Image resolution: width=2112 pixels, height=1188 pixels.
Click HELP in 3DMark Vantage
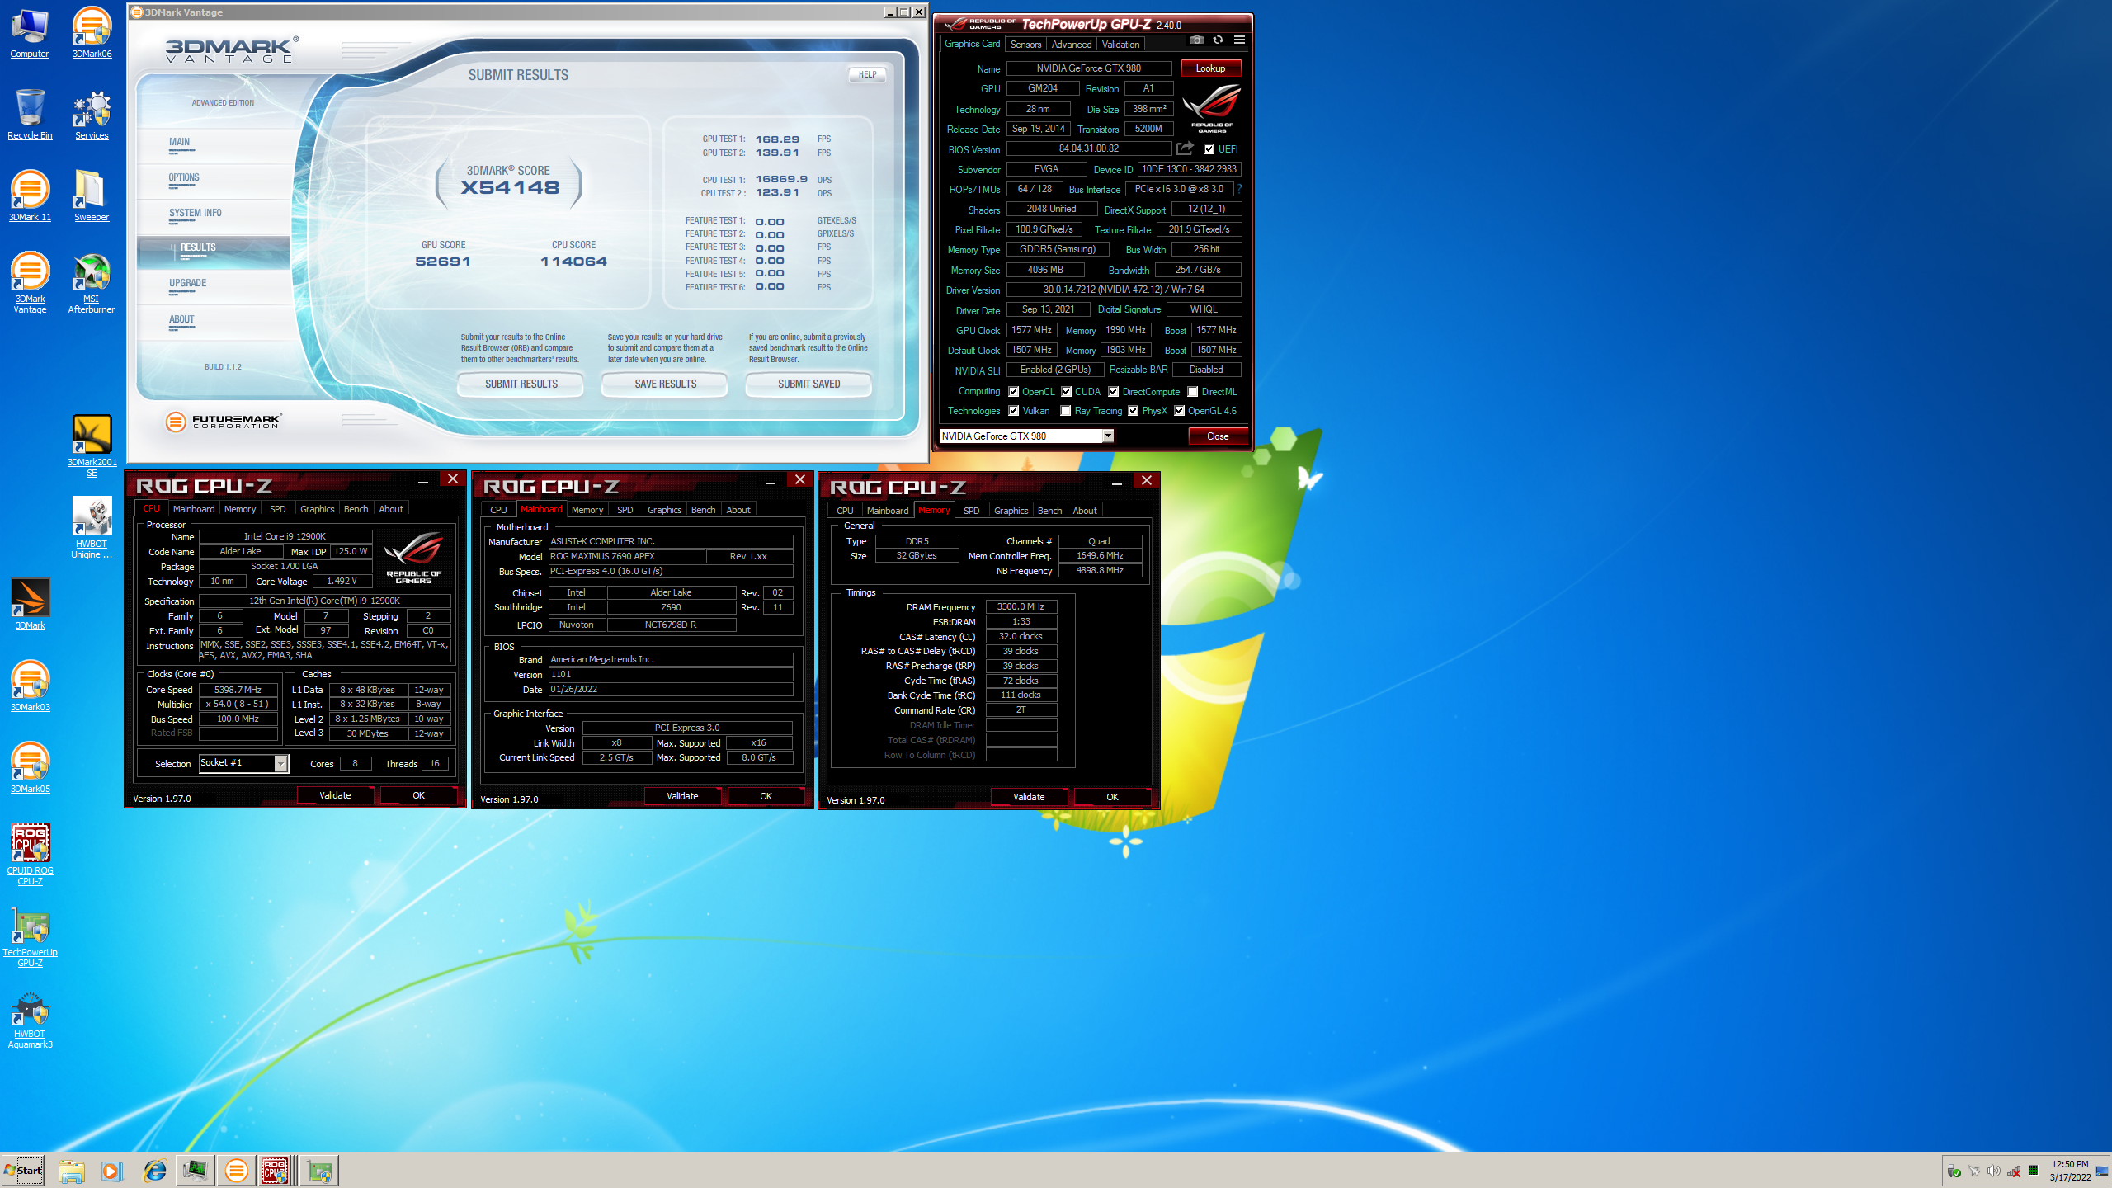867,74
